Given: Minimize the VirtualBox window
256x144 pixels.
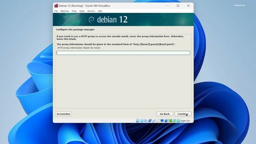Looking at the screenshot, I should [x=168, y=6].
